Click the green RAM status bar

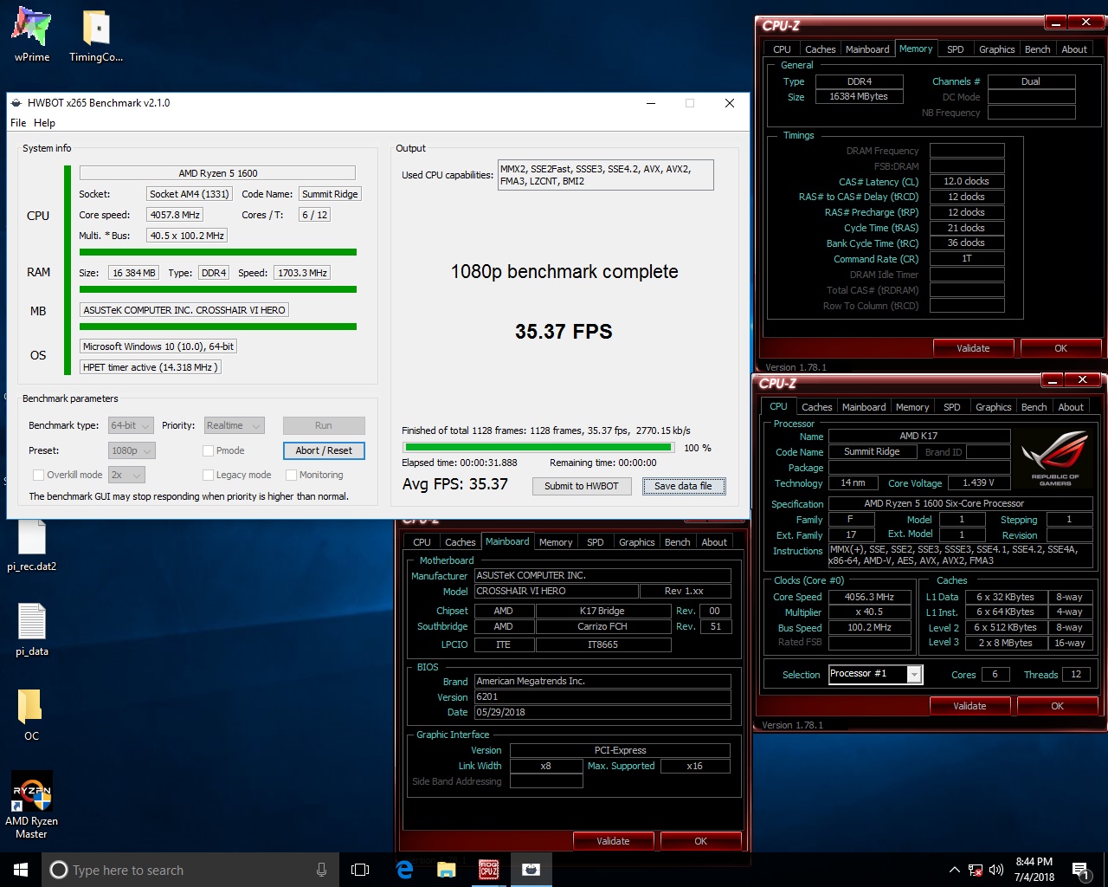[218, 289]
